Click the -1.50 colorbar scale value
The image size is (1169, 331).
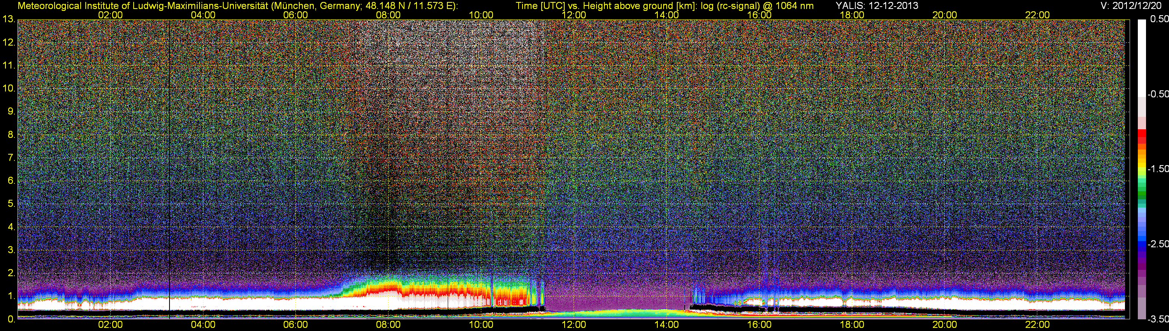coord(1158,169)
